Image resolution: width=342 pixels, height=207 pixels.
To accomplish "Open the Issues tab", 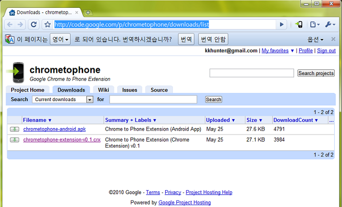I will tap(130, 90).
